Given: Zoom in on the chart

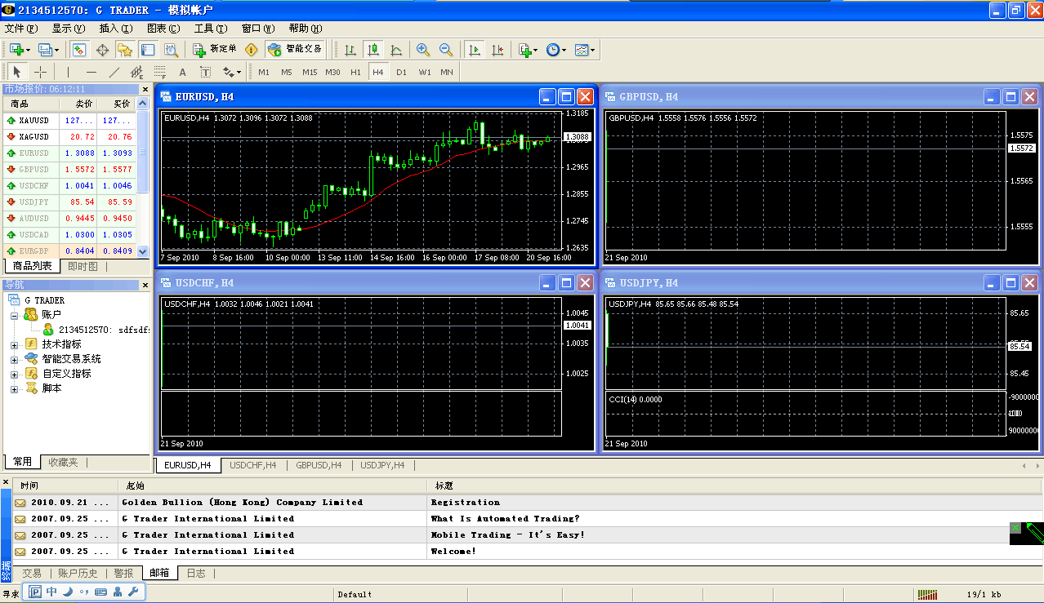Looking at the screenshot, I should (422, 50).
